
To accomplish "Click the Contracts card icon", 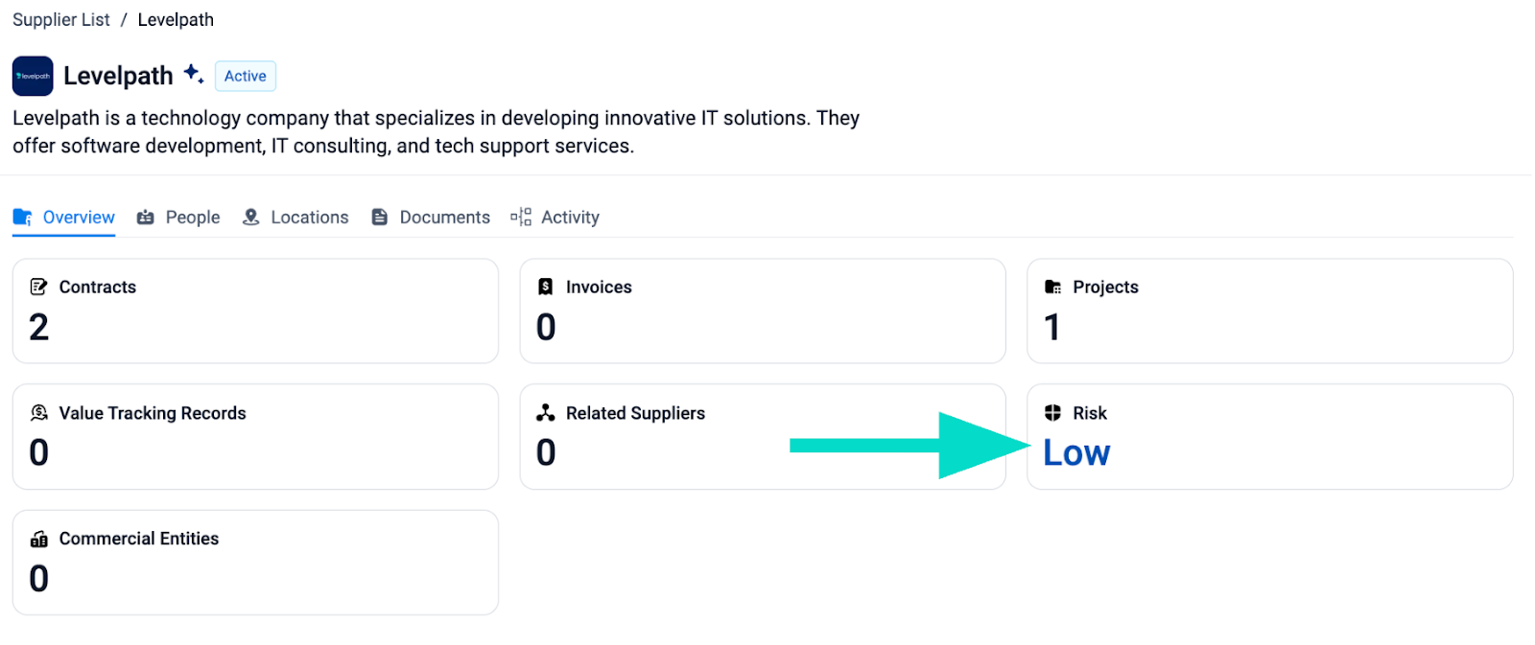I will (38, 287).
